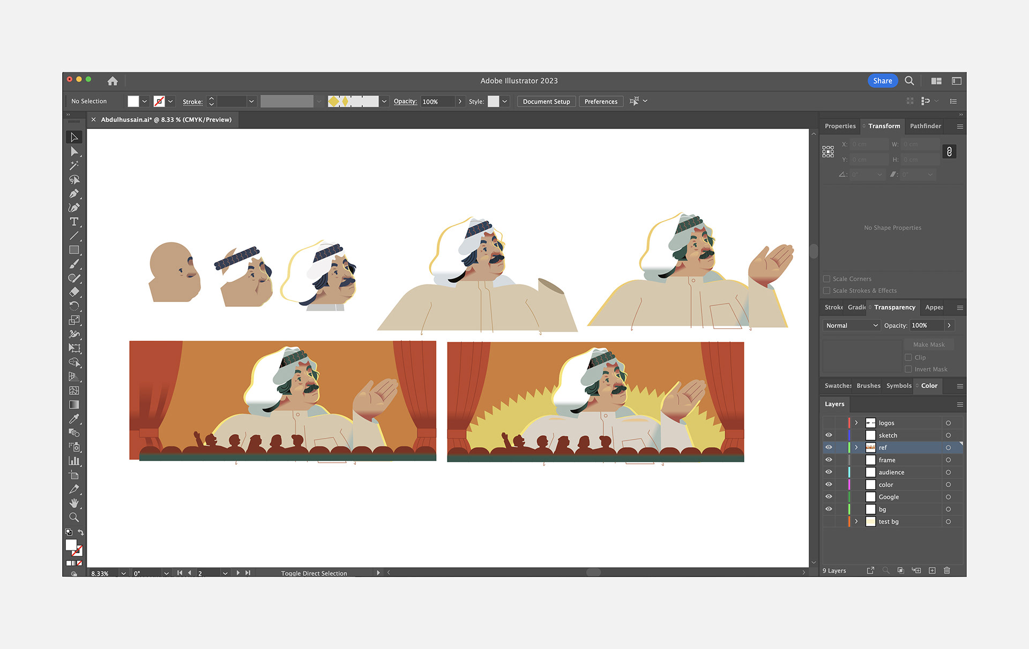The height and width of the screenshot is (649, 1029).
Task: Open the zoom level dropdown at 8.33%
Action: [124, 573]
